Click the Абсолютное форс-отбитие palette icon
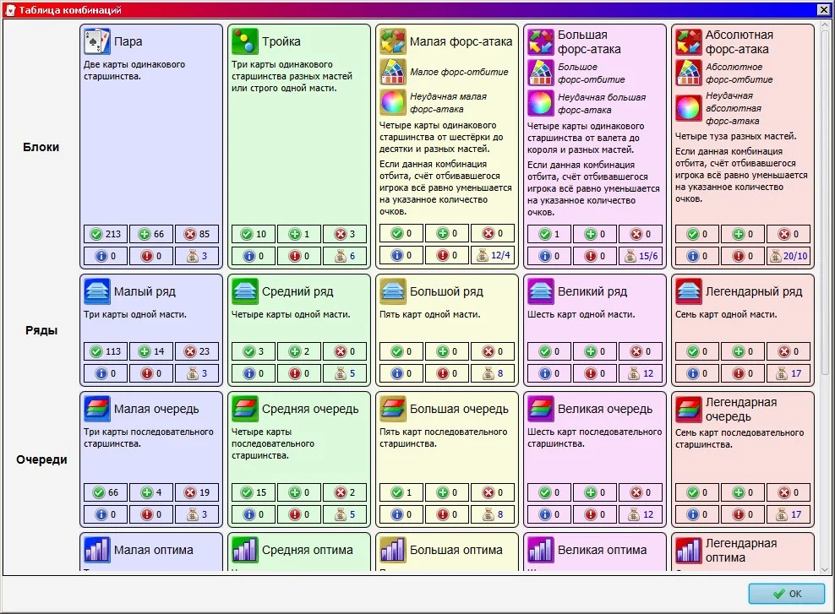835x614 pixels. [689, 73]
